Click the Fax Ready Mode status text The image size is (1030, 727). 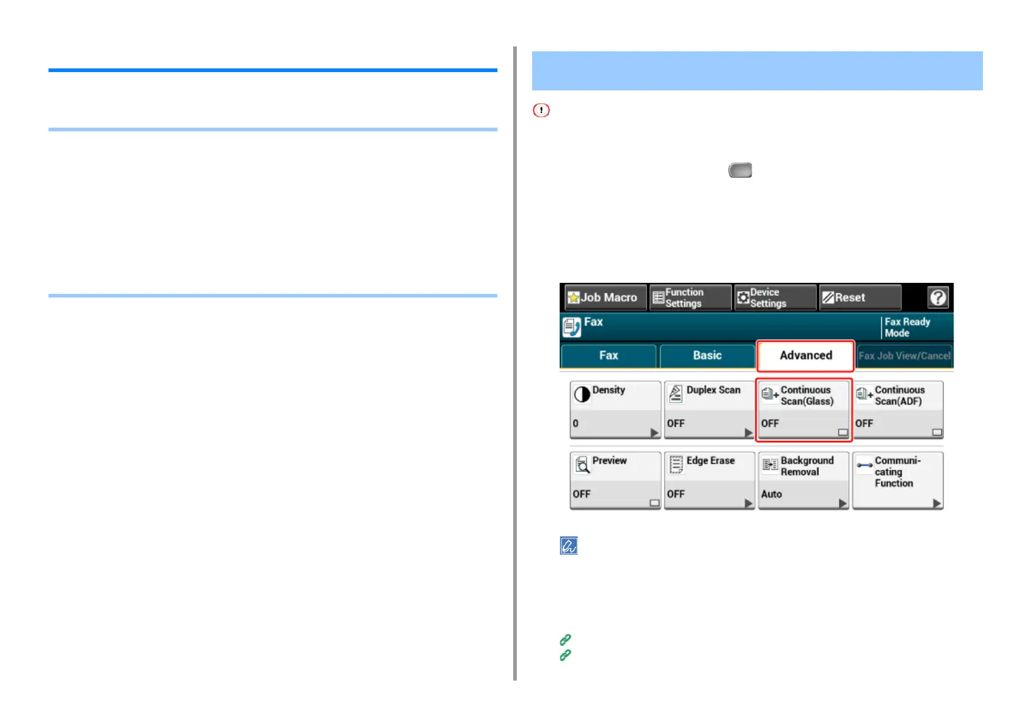click(x=908, y=327)
